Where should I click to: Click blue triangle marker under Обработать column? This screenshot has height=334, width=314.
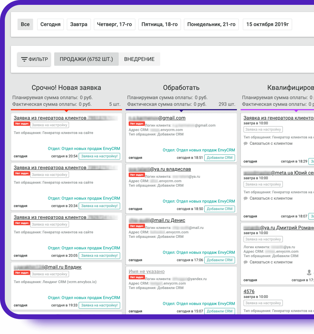pyautogui.click(x=181, y=111)
